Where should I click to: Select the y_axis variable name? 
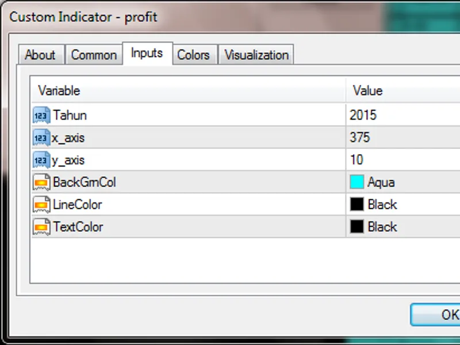pyautogui.click(x=68, y=160)
